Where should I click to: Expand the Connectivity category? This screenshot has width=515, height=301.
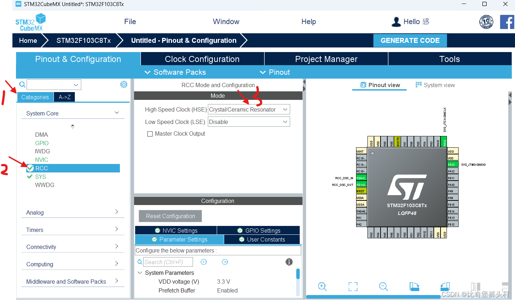[x=73, y=247]
